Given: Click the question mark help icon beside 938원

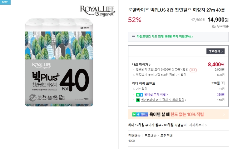Looking at the screenshot, I should [223, 83].
